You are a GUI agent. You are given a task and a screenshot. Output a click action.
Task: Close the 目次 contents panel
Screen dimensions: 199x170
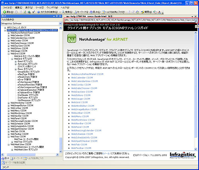[x=60, y=16]
